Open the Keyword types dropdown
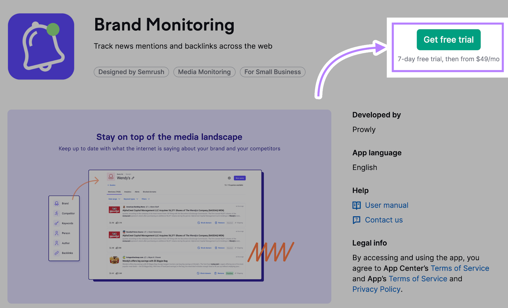 coord(130,199)
